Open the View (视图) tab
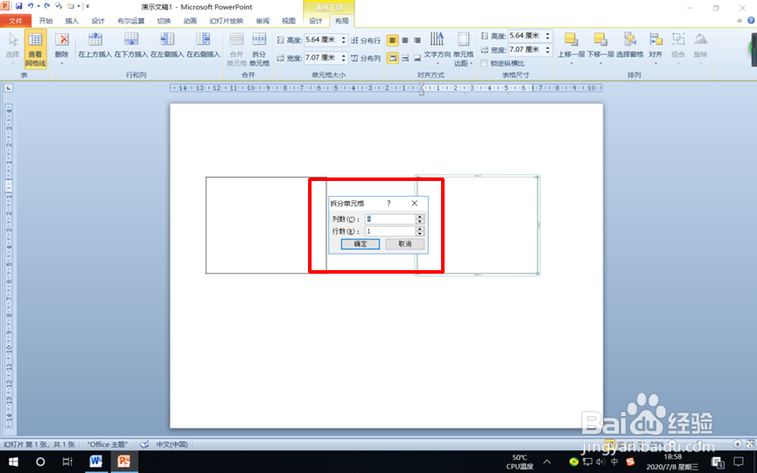The height and width of the screenshot is (473, 757). [289, 21]
